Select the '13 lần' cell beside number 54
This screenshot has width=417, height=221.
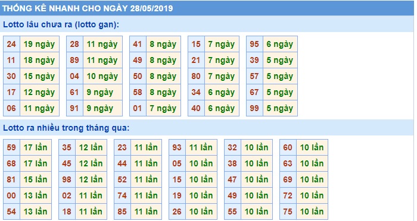click(x=36, y=211)
